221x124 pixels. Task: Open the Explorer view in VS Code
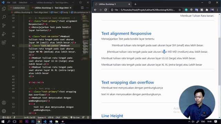(4, 9)
